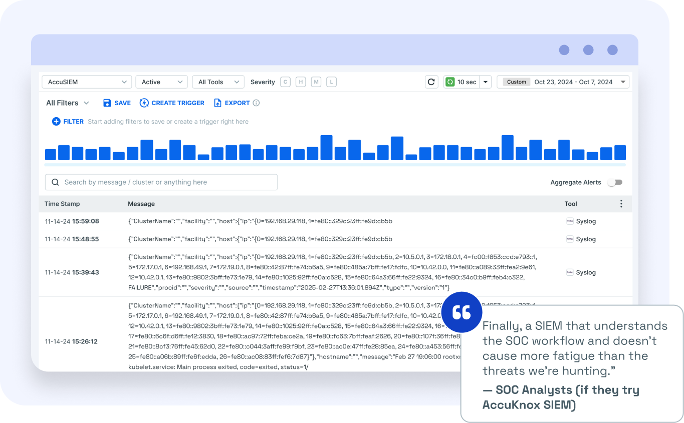Click the Syslog icon in the 15:59:08 row
Viewport: 684px width, 423px height.
click(x=570, y=221)
